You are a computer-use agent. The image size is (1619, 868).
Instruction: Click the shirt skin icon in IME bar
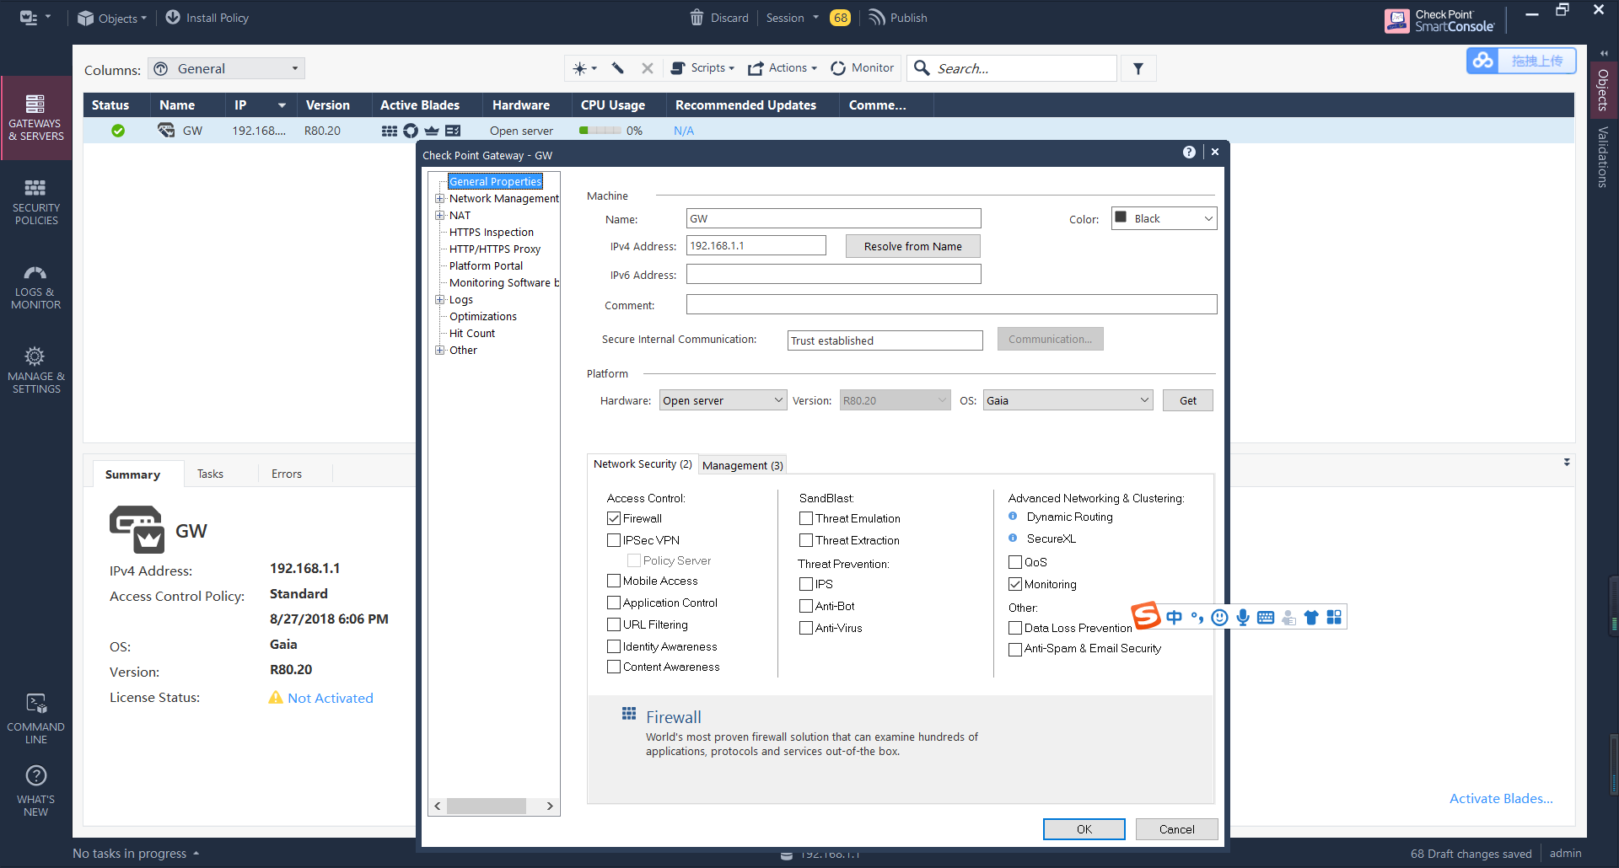[x=1311, y=618]
